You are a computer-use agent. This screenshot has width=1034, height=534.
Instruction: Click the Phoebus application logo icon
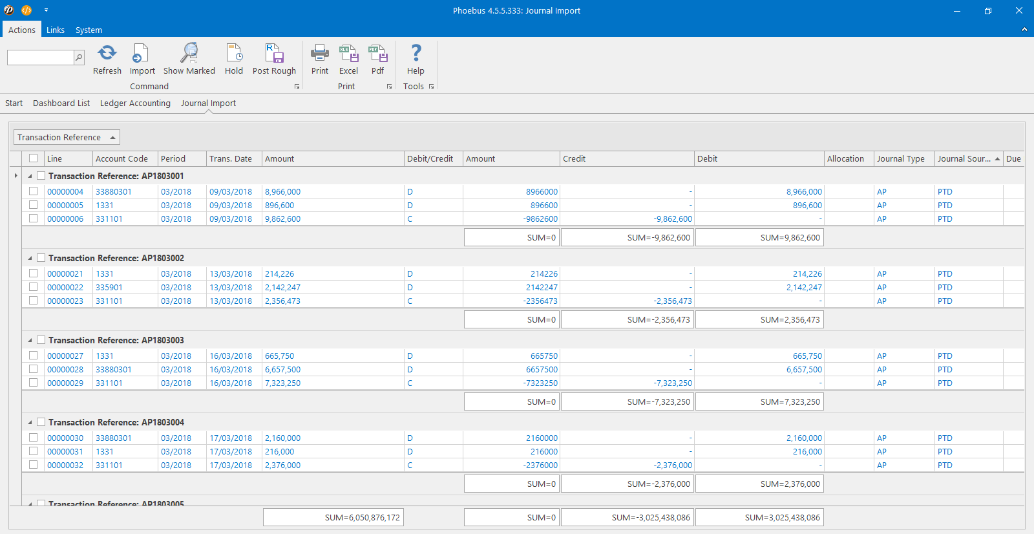pos(9,10)
